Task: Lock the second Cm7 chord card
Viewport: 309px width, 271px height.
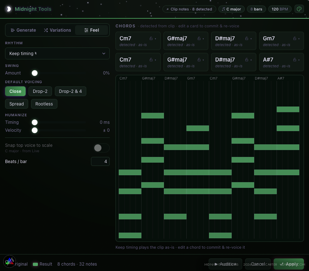Action: (x=151, y=60)
